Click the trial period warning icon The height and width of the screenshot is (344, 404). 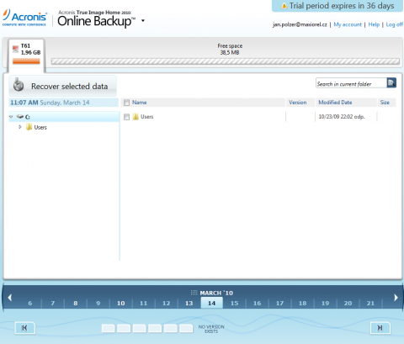(284, 6)
